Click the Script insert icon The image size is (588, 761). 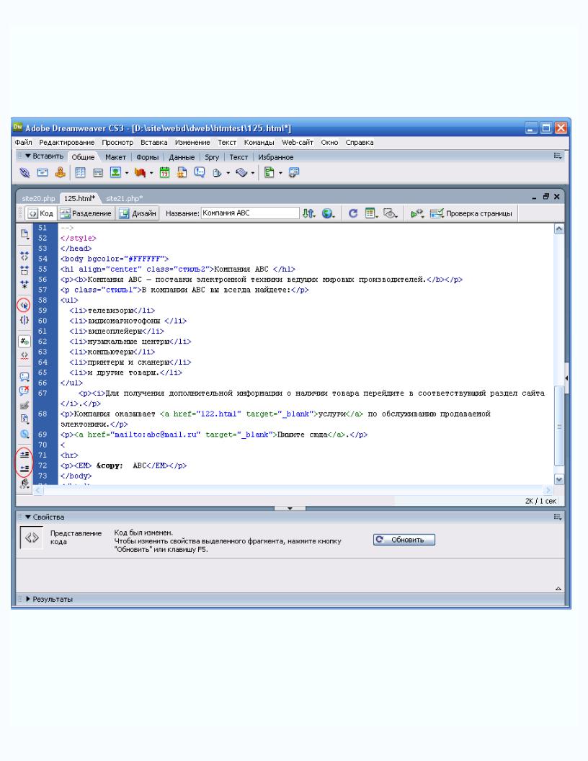[241, 173]
